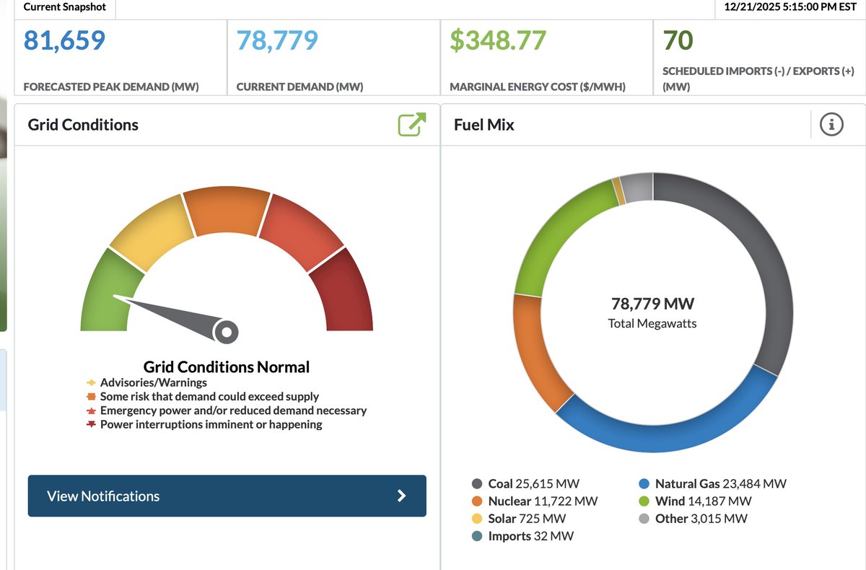Click the Grid Conditions Normal status text

click(x=227, y=367)
